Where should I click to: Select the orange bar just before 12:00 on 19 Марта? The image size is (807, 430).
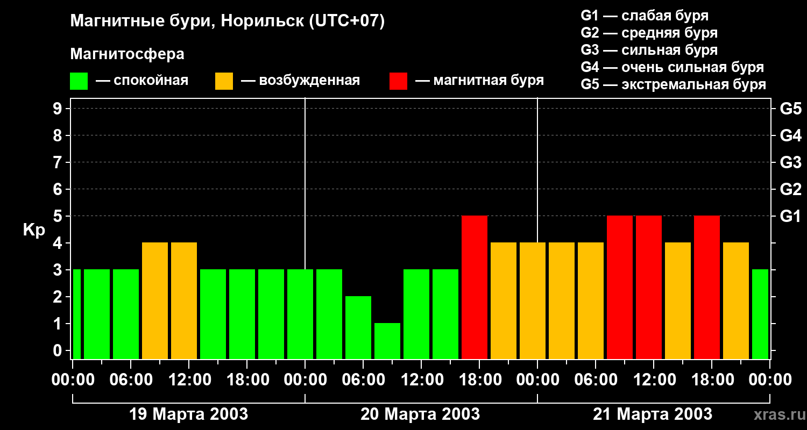click(184, 300)
